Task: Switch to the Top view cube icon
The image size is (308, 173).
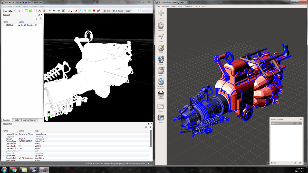Action: 26,11
